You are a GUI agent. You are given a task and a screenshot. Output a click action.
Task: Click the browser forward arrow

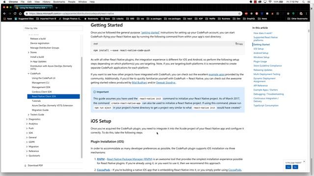pyautogui.click(x=10, y=14)
